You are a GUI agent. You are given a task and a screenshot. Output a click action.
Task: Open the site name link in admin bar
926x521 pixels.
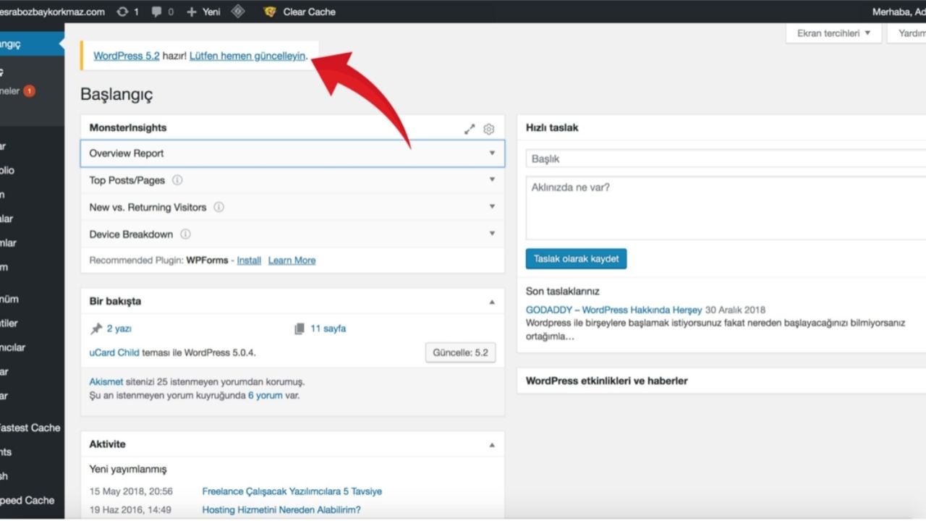(x=52, y=12)
